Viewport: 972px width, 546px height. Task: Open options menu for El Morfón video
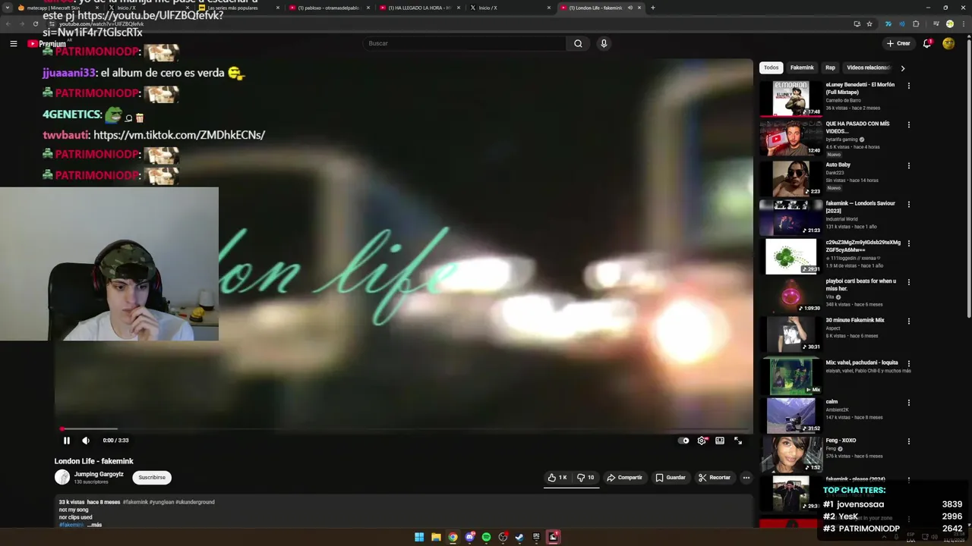pyautogui.click(x=908, y=86)
